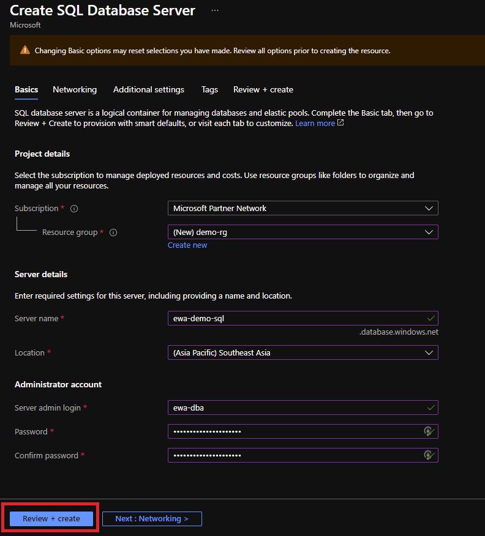Click the warning triangle icon in the banner
This screenshot has height=536, width=485.
24,51
